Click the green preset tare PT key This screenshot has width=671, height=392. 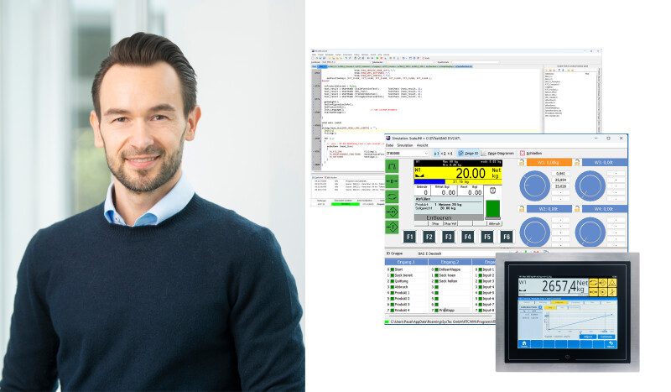click(x=392, y=212)
